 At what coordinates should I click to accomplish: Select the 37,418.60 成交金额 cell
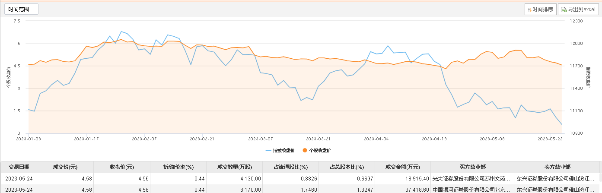tap(403, 189)
